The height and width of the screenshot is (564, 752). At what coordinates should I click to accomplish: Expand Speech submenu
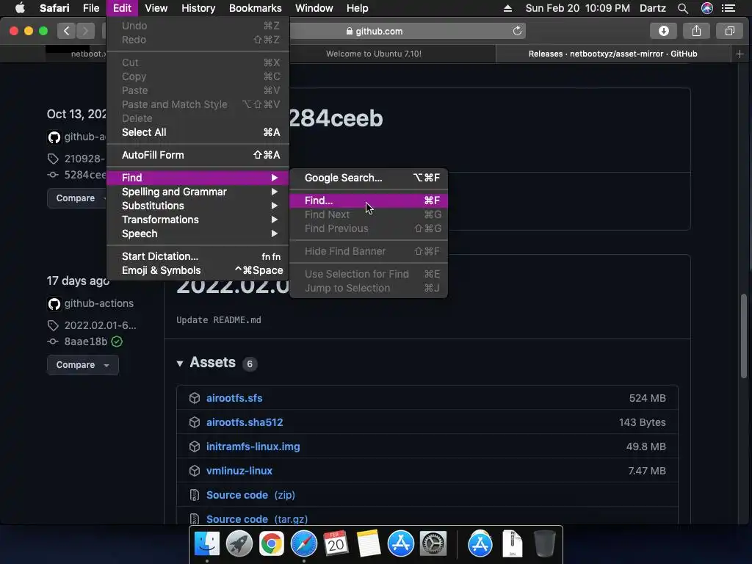198,234
